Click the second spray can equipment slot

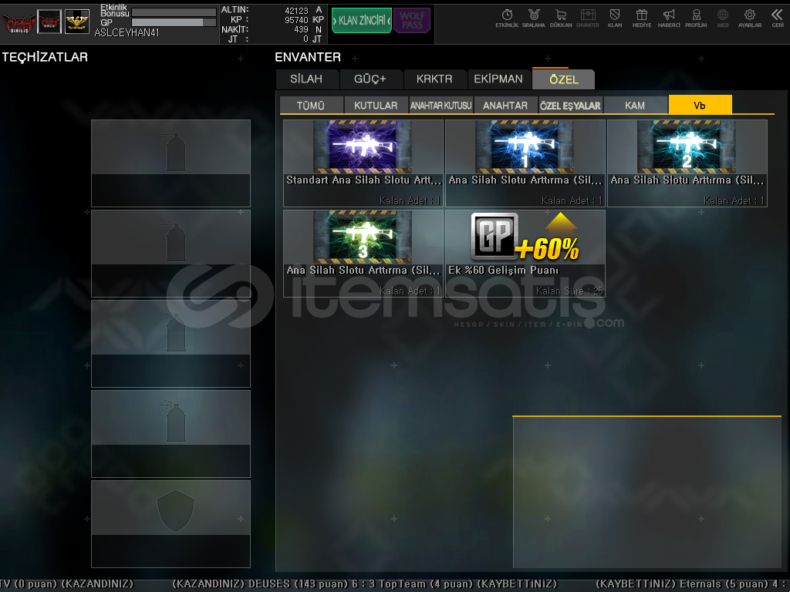click(170, 253)
